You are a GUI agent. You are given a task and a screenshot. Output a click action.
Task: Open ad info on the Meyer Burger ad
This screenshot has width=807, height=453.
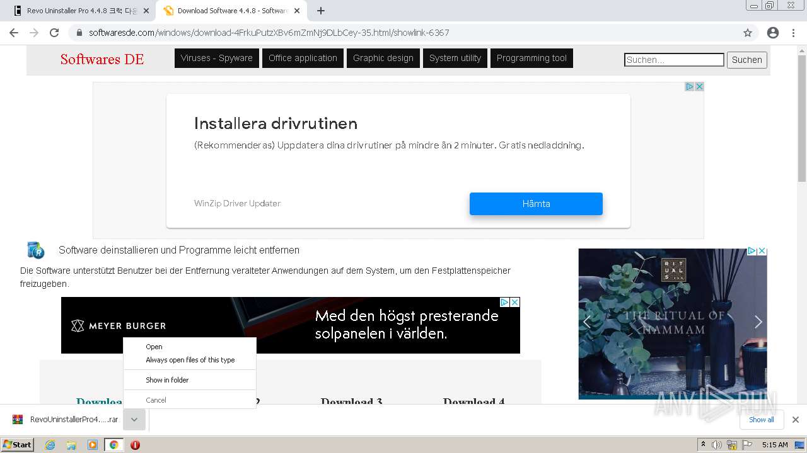(x=504, y=302)
